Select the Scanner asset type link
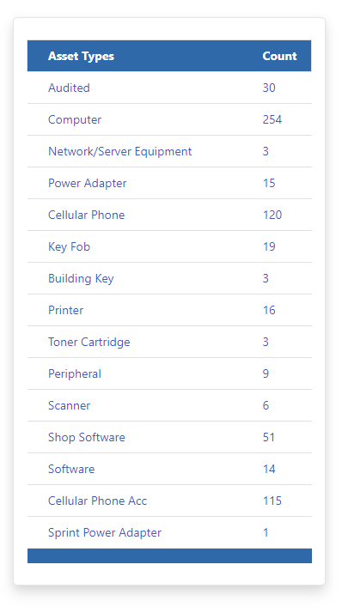Screen dimensions: 342x607 pyautogui.click(x=69, y=405)
